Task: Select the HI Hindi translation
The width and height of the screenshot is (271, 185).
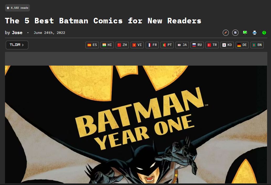Action: click(x=107, y=45)
